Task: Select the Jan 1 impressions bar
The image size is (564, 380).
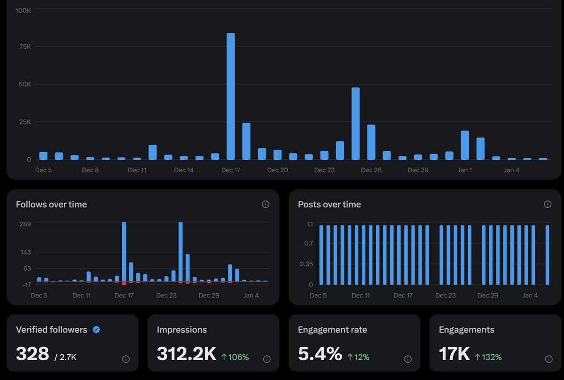Action: [465, 145]
